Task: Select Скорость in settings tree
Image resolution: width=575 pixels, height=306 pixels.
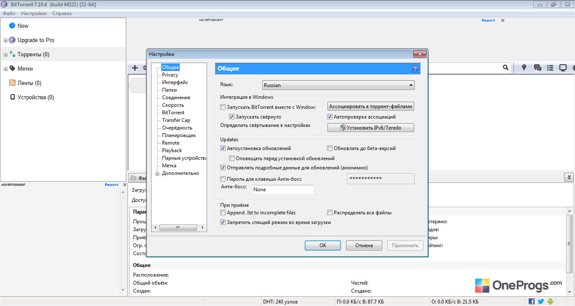Action: (x=173, y=105)
